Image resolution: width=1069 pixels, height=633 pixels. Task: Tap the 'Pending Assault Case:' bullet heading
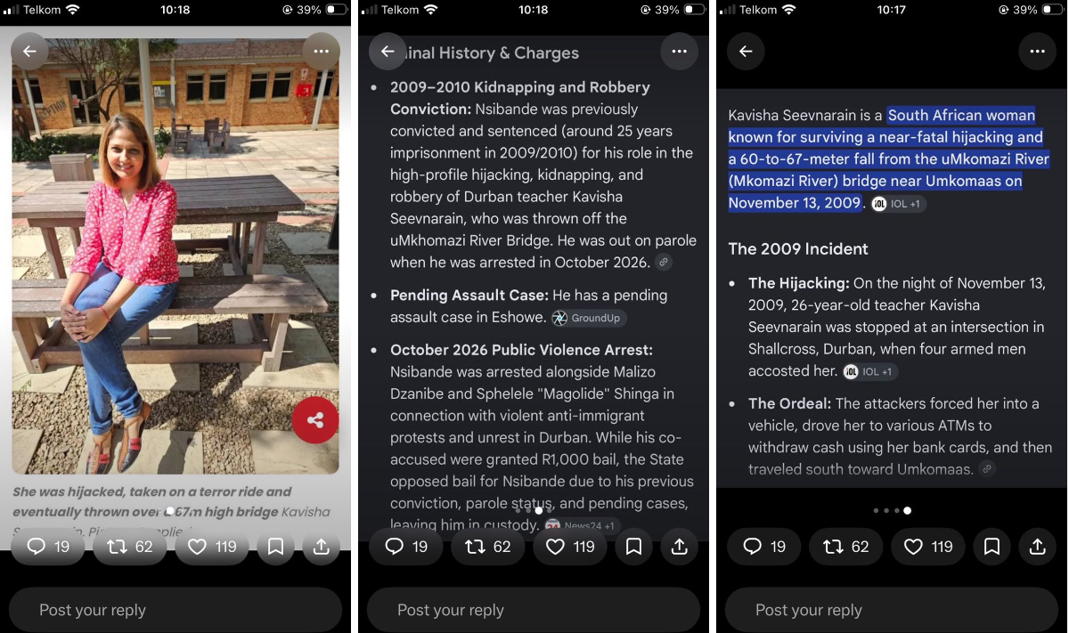point(469,295)
